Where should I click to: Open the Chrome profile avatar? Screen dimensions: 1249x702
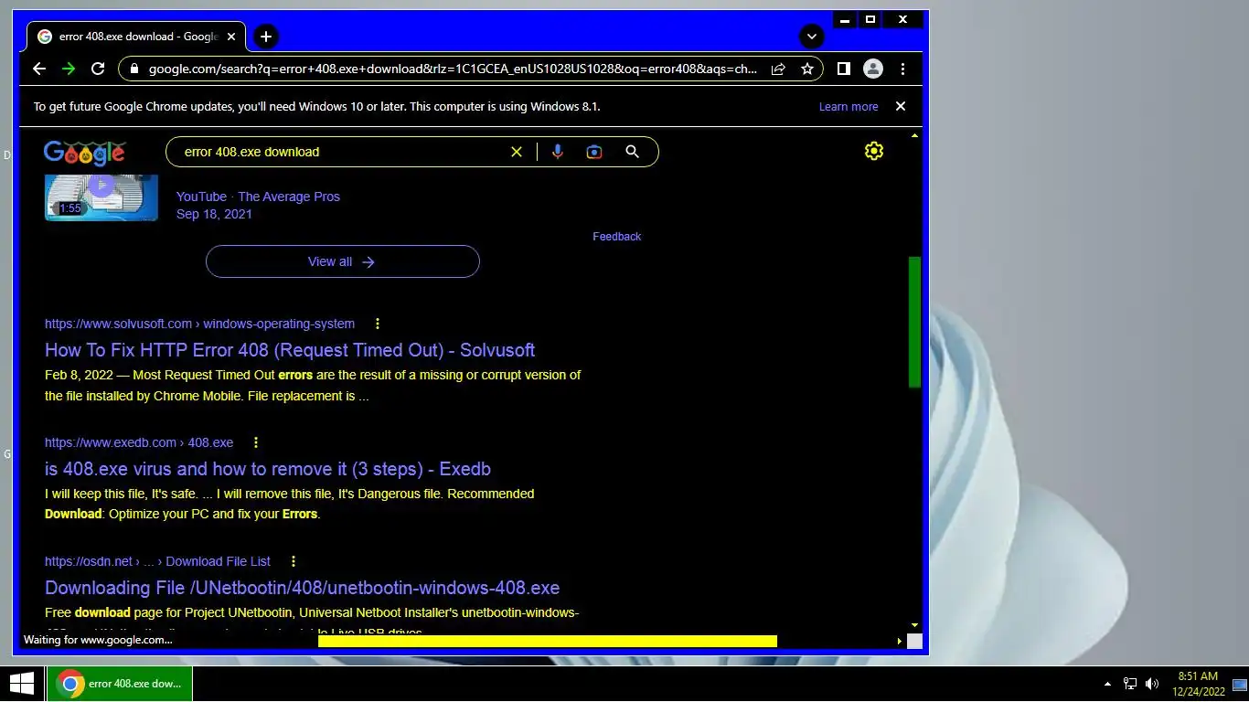pyautogui.click(x=873, y=69)
